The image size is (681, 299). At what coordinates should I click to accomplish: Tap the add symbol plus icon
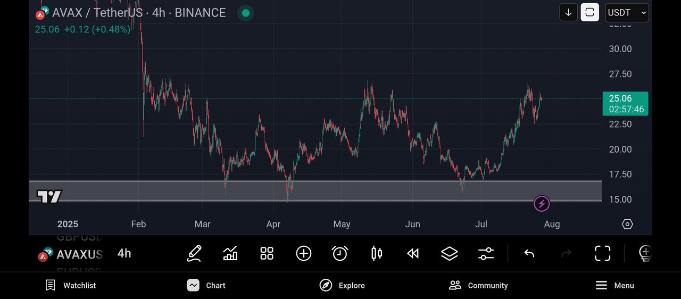[303, 253]
